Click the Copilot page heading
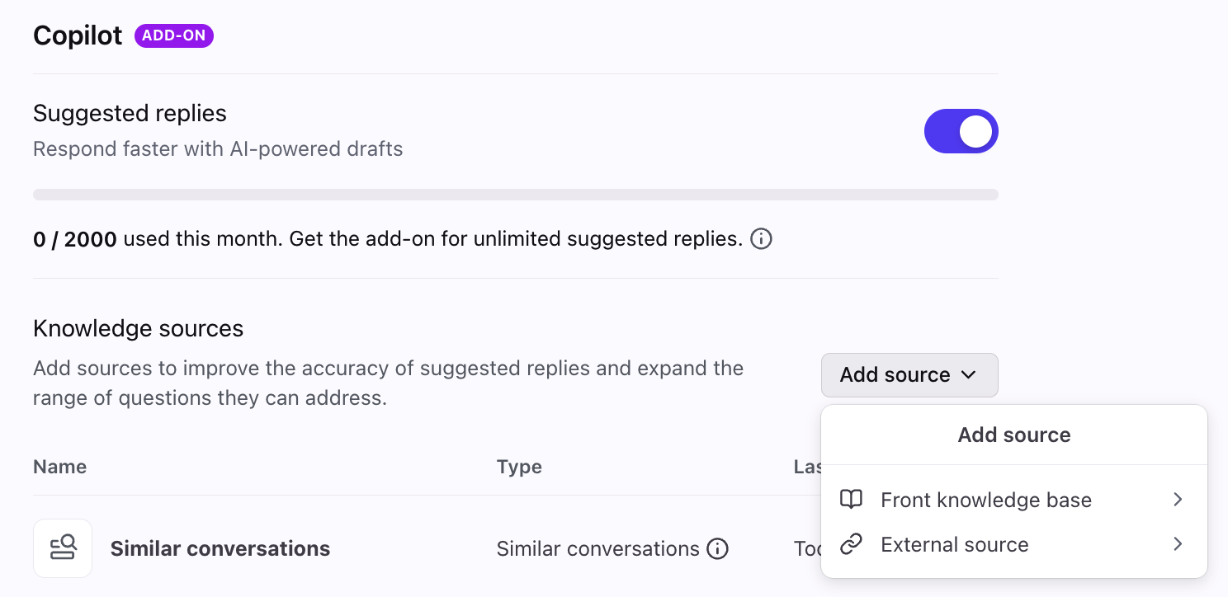Screen dimensions: 1228x597 tap(78, 36)
